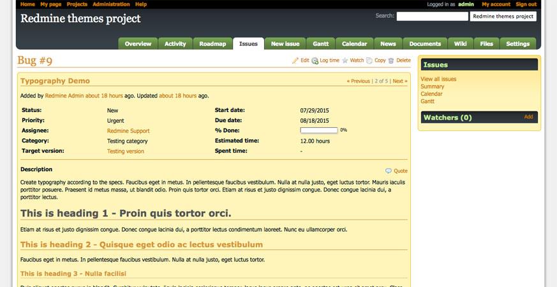Select the Issues tab
Image resolution: width=557 pixels, height=287 pixels.
(x=248, y=43)
